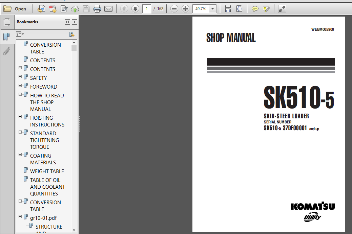Screen dimensions: 352x234
Task: Click the upload to cloud icon
Action: click(75, 9)
